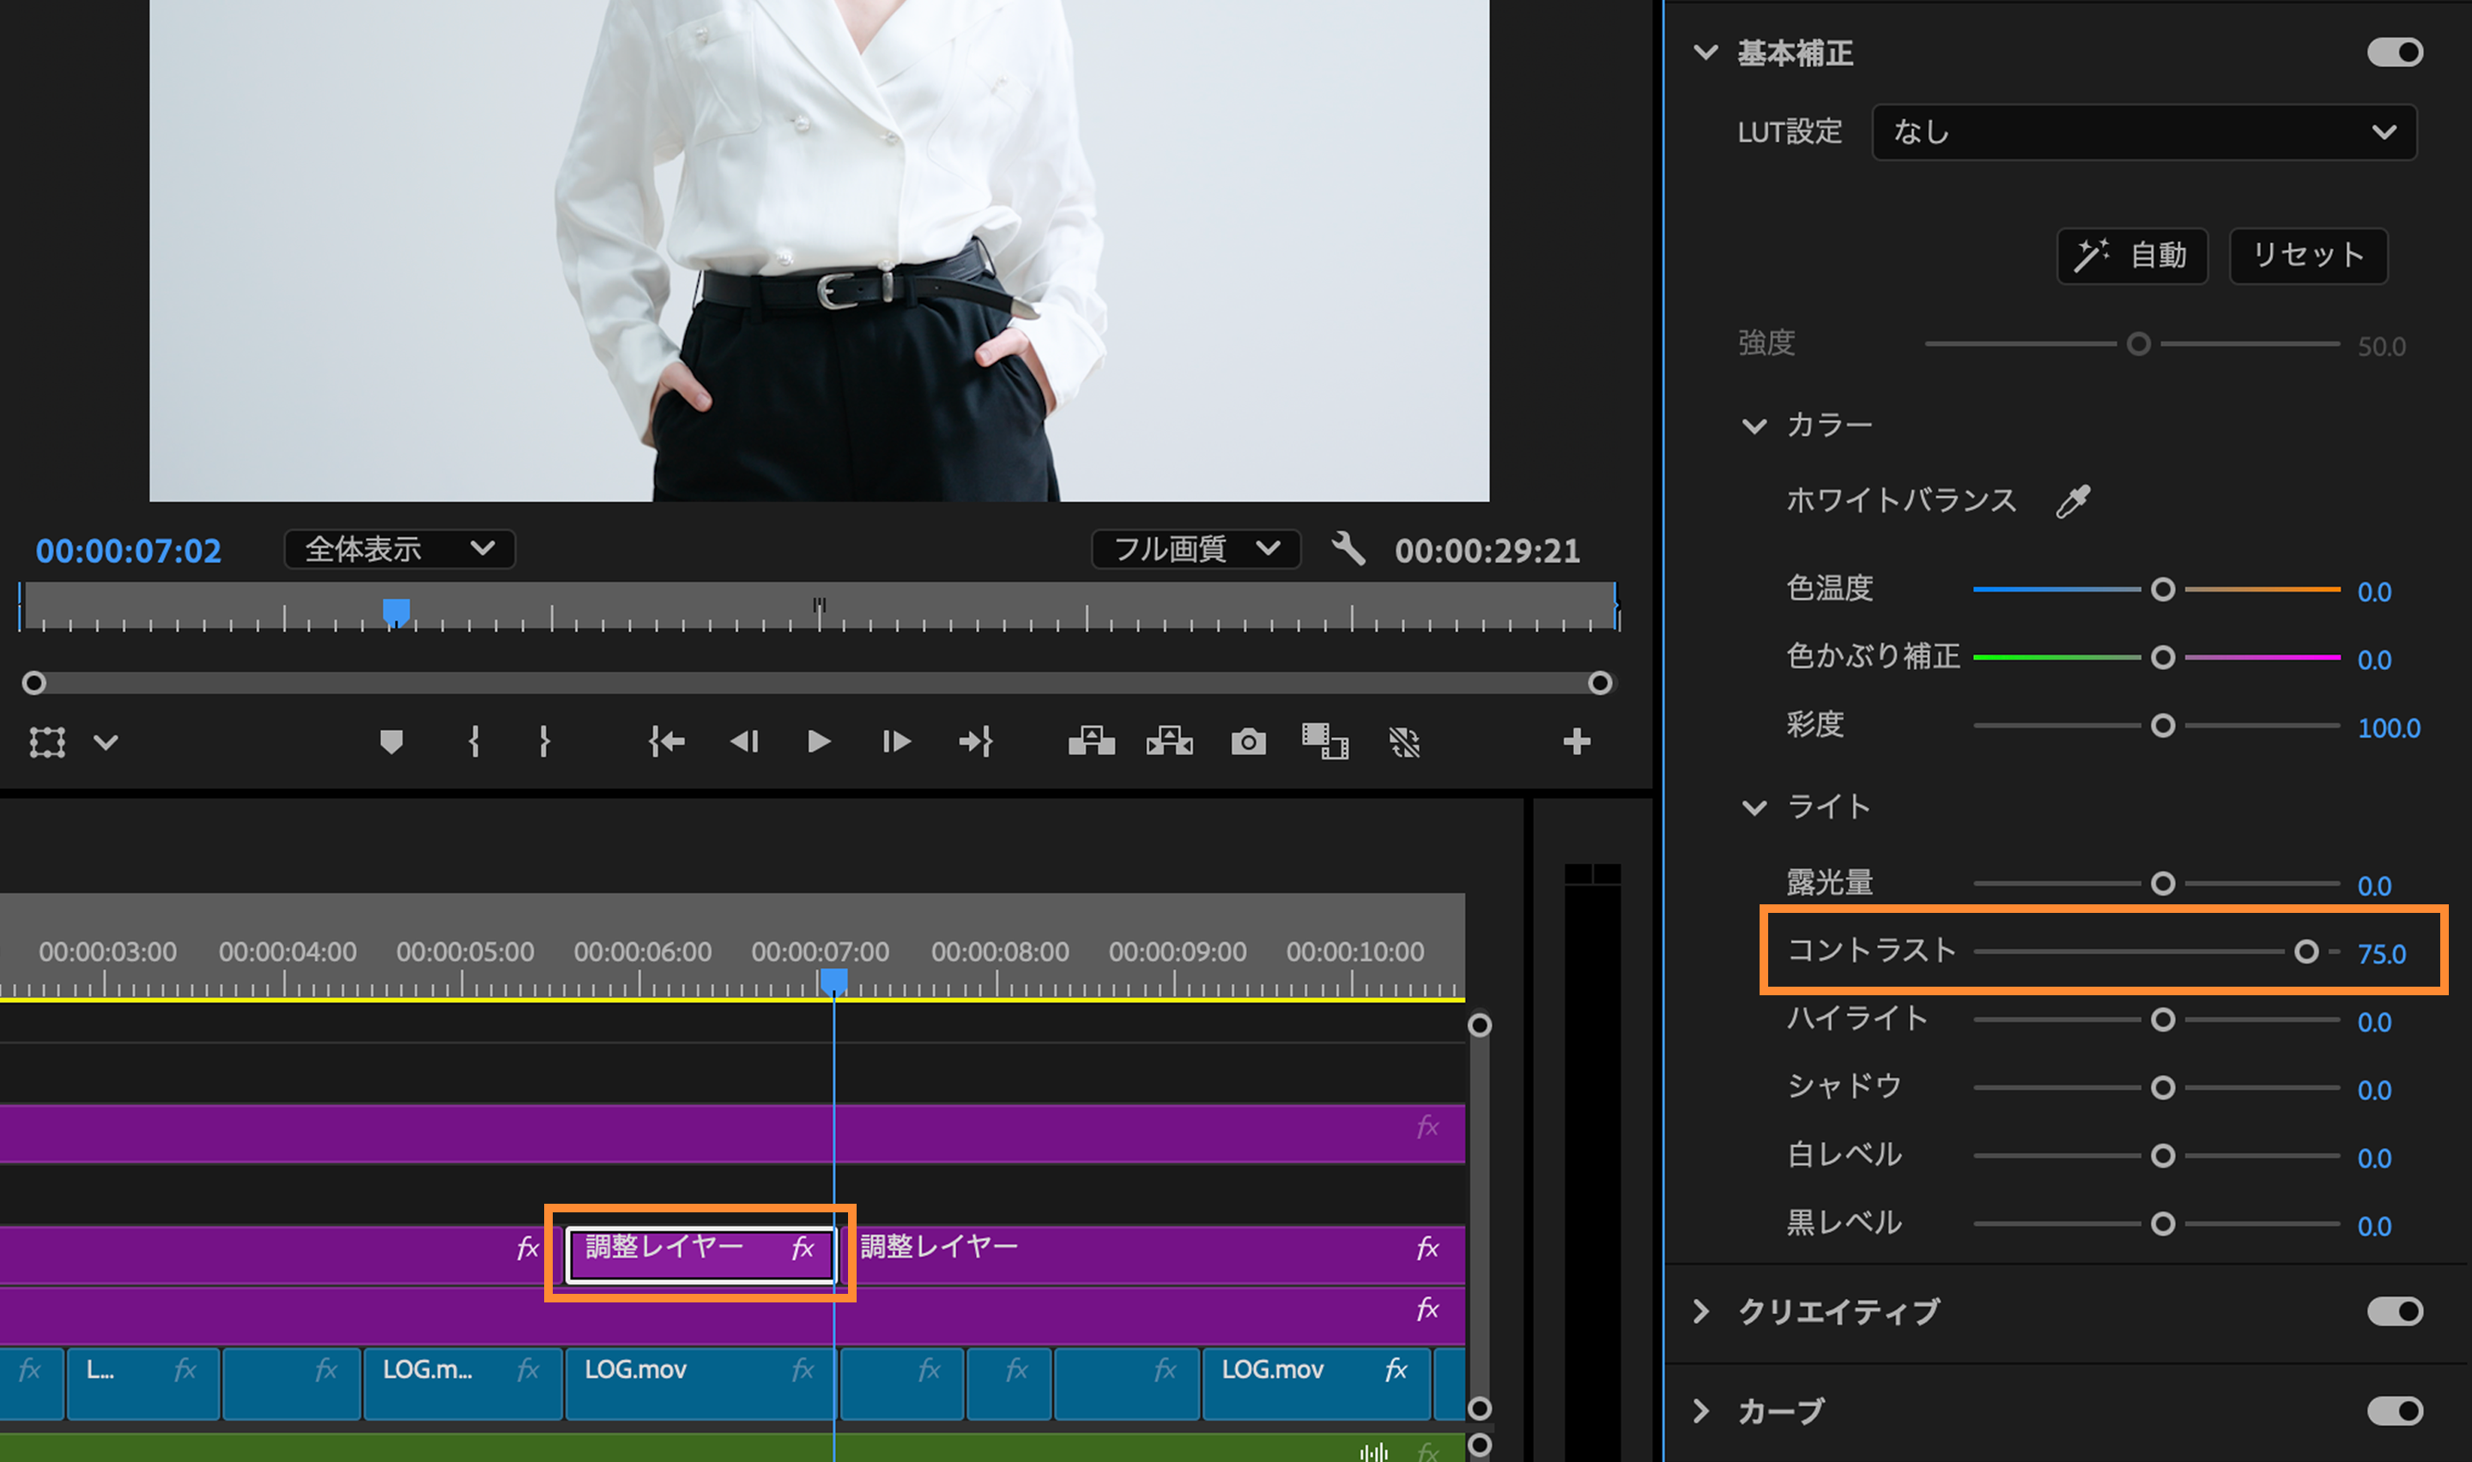Click the Extract button icon

pyautogui.click(x=1168, y=740)
